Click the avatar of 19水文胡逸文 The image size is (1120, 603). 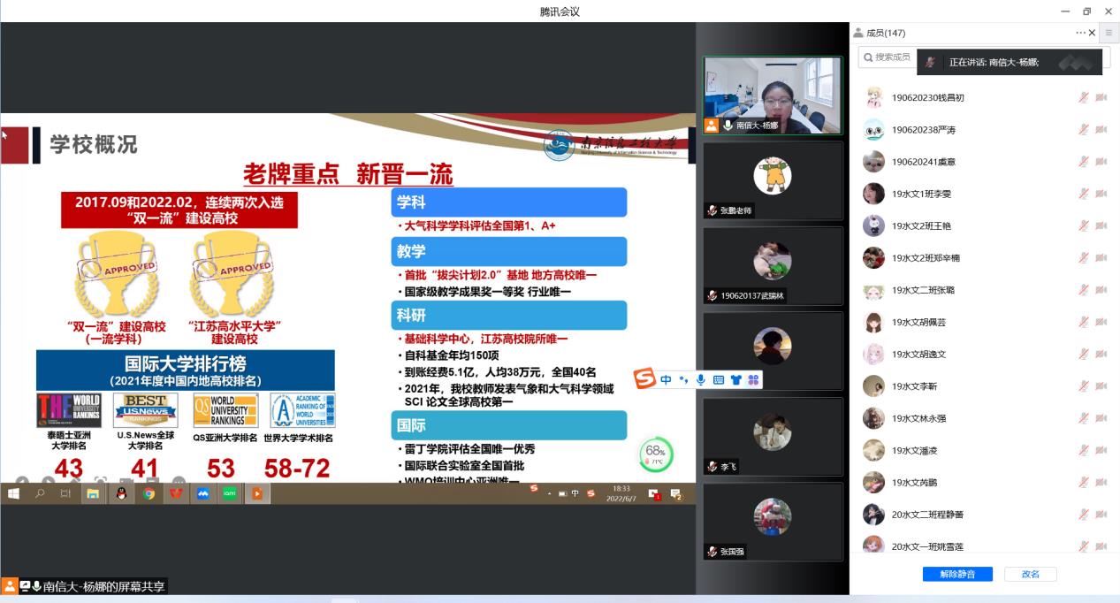click(873, 354)
